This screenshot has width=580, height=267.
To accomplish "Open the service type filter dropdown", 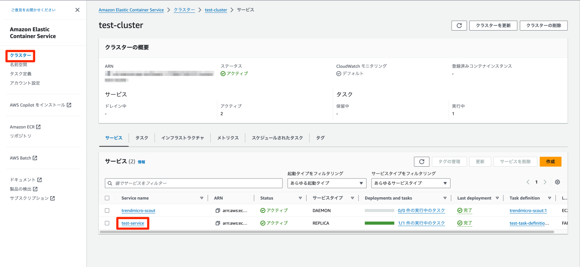I will coord(410,183).
